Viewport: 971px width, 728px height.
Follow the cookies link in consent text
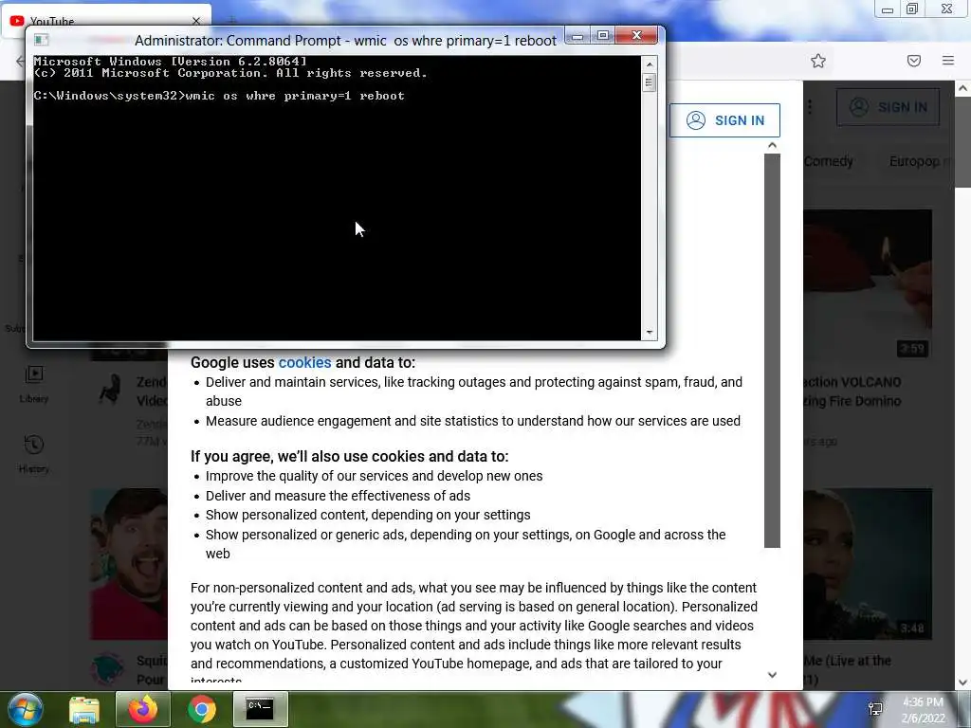coord(304,363)
